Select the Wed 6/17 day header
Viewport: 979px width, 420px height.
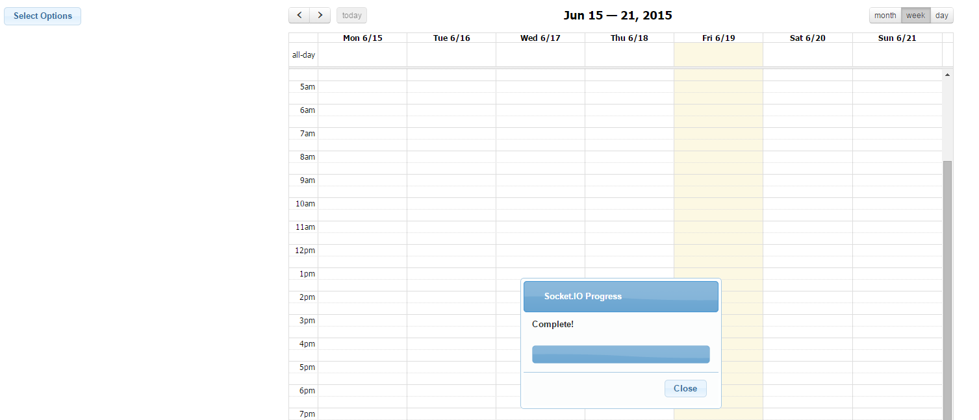(540, 38)
